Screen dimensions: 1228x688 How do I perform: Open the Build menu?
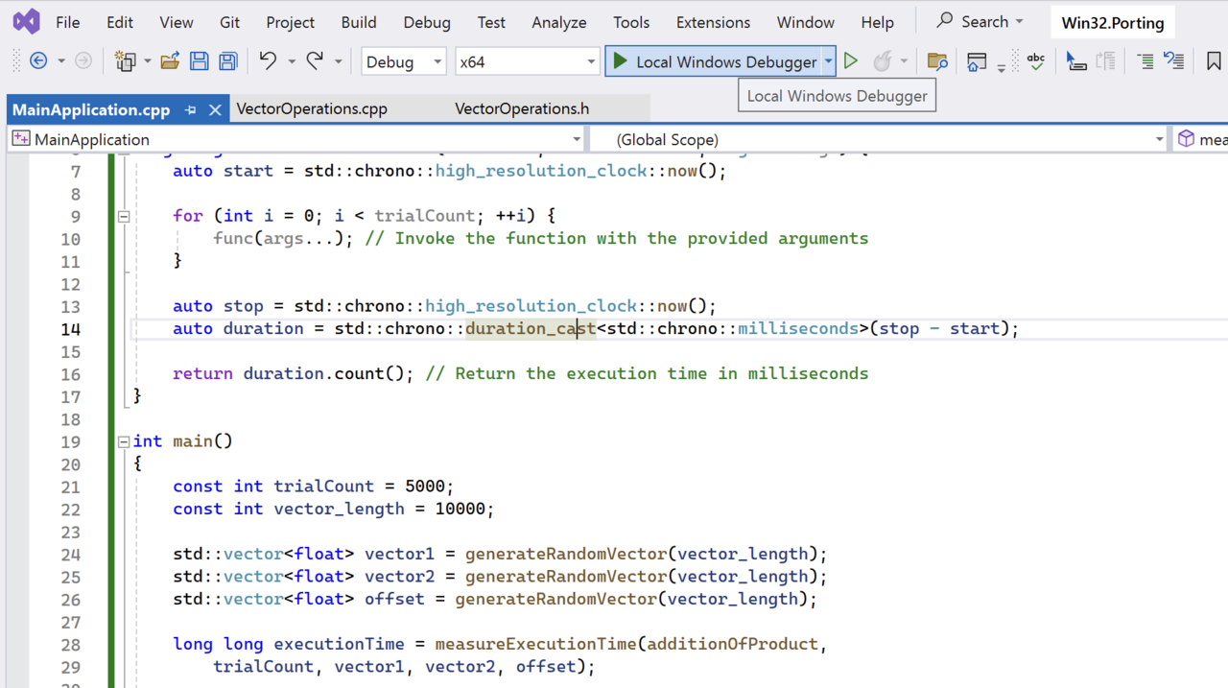[359, 22]
